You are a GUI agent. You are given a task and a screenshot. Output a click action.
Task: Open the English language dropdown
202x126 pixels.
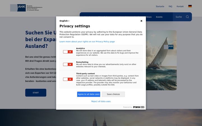65,21
